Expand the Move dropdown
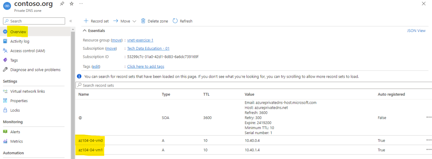 point(125,21)
